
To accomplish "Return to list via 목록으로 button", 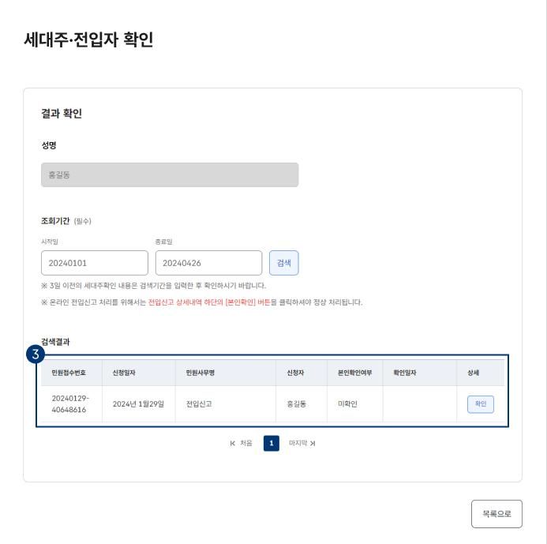I will [496, 514].
